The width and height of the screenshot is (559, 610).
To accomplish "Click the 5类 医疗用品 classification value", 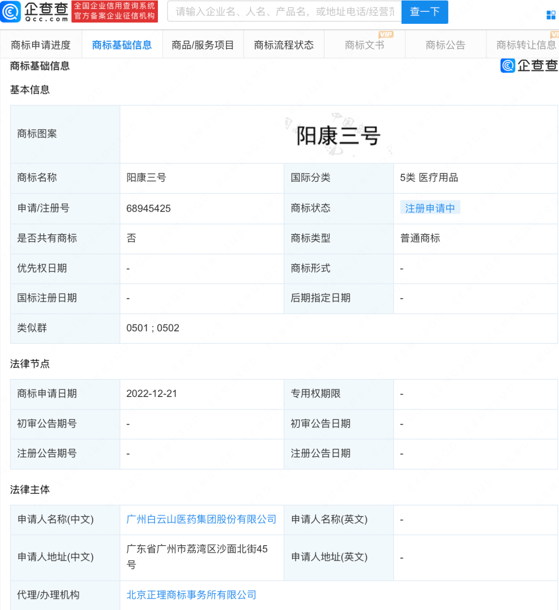I will coord(429,178).
